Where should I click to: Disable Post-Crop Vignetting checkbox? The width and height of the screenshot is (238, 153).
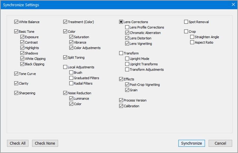tap(127, 85)
